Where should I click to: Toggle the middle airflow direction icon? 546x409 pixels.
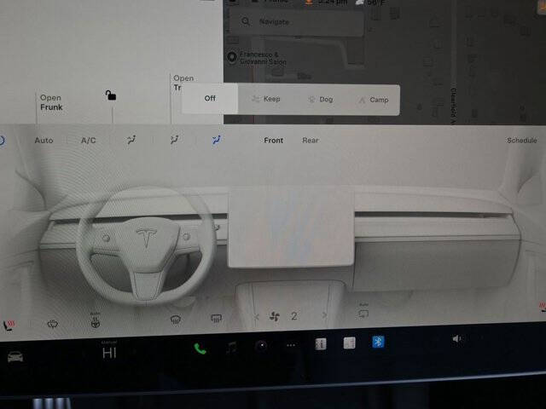(174, 140)
